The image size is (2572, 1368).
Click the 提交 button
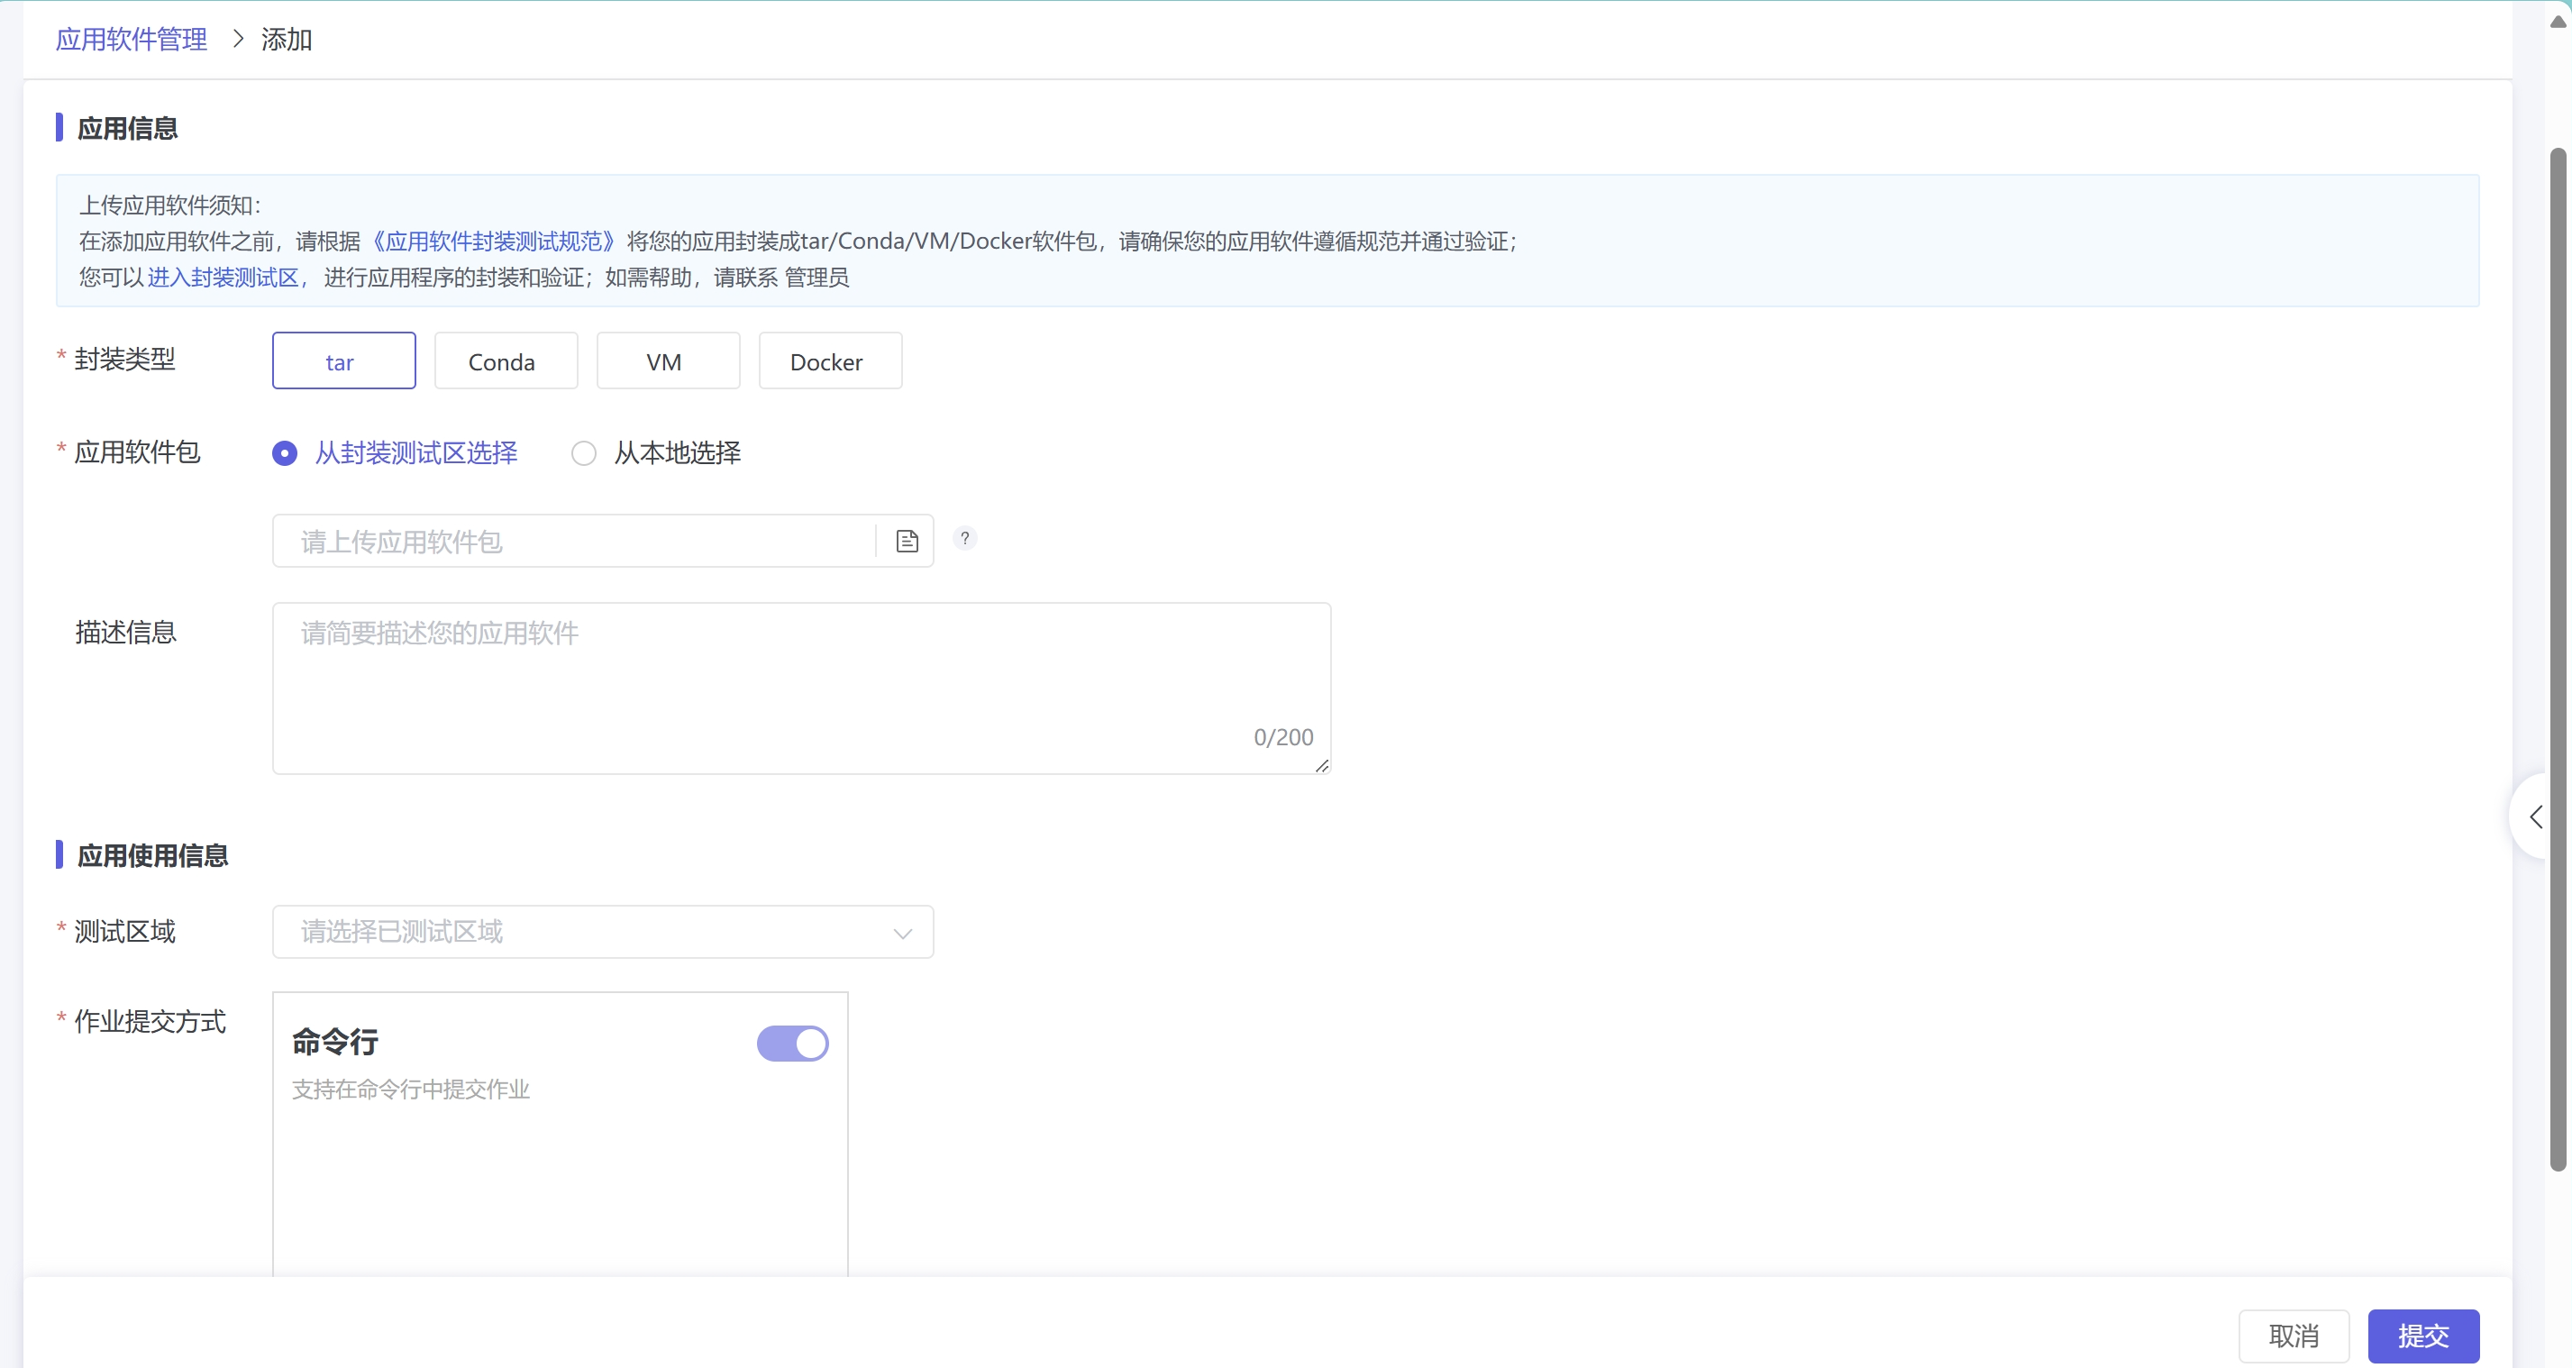pos(2423,1336)
